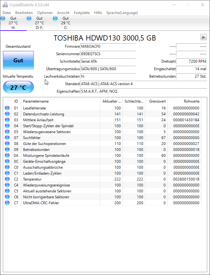Viewport: 210px width, 275px height.
Task: Click the Gut health status button
Action: tap(18, 60)
